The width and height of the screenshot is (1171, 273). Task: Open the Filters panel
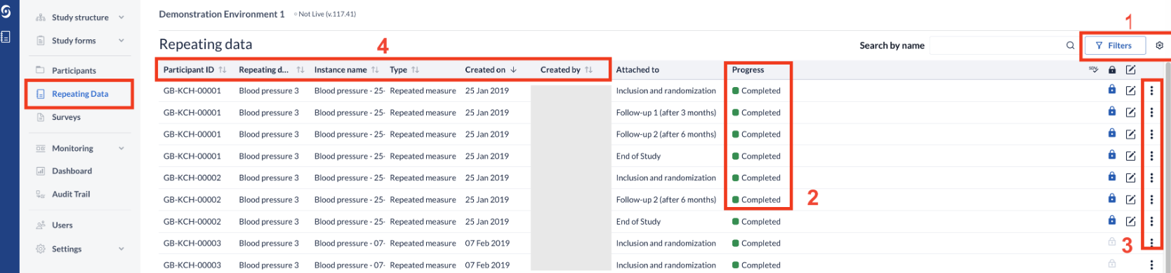pyautogui.click(x=1115, y=46)
